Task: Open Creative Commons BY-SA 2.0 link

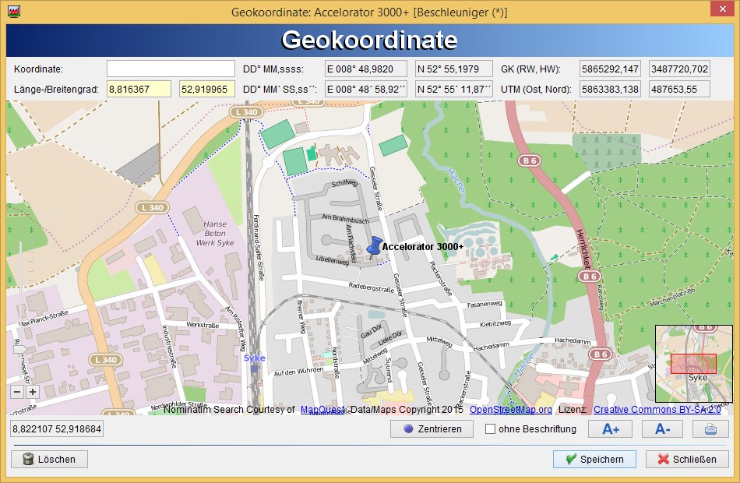Action: (x=653, y=410)
